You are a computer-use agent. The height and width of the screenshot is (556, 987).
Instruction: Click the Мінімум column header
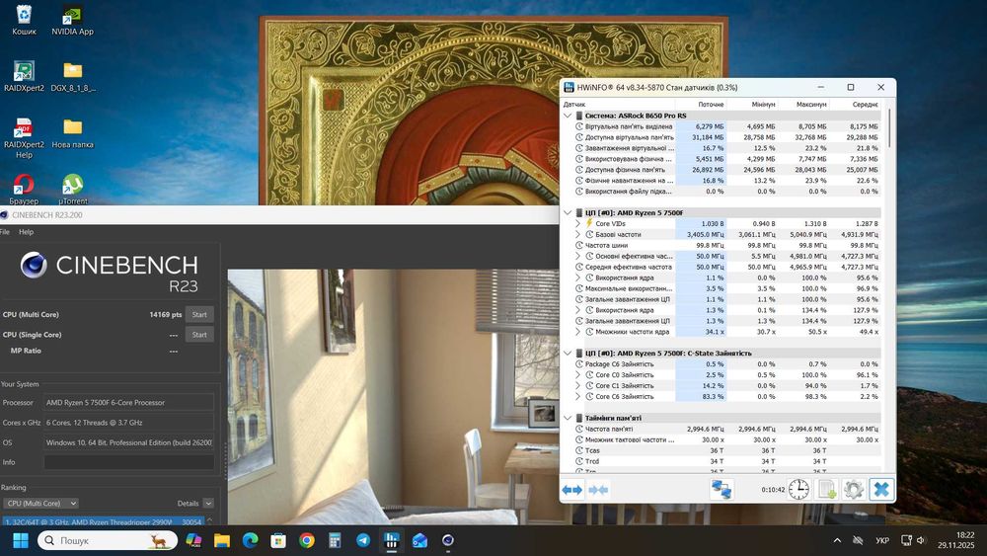pos(752,104)
